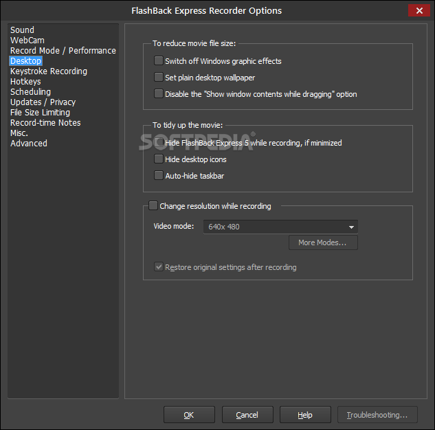Go to Keystroke Recording settings
Screen dimensions: 435x430
pyautogui.click(x=49, y=71)
